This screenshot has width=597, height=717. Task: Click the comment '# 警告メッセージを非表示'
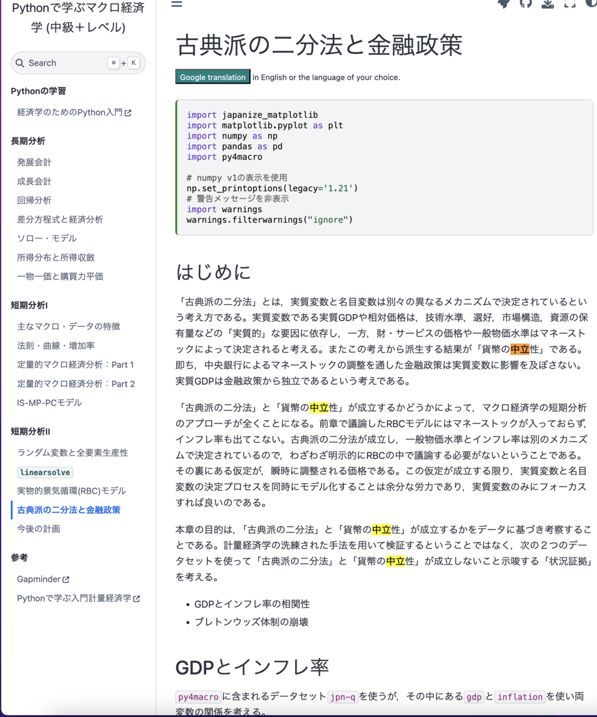[237, 199]
